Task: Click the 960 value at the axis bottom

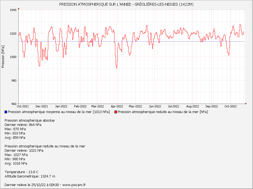Action: point(14,104)
